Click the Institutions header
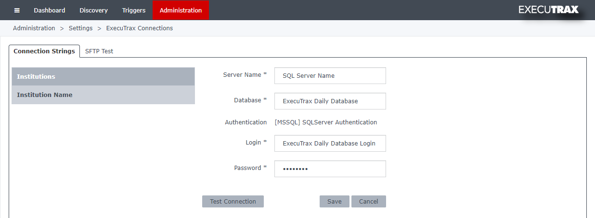The height and width of the screenshot is (218, 595). [103, 76]
